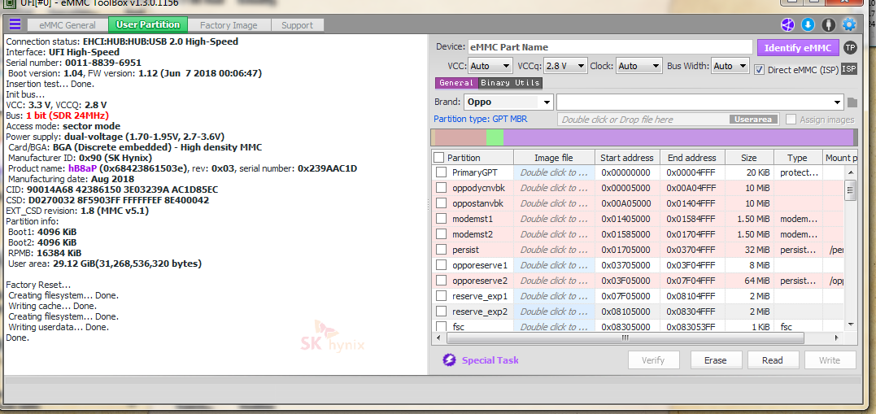Go to the Support tab

click(x=297, y=25)
